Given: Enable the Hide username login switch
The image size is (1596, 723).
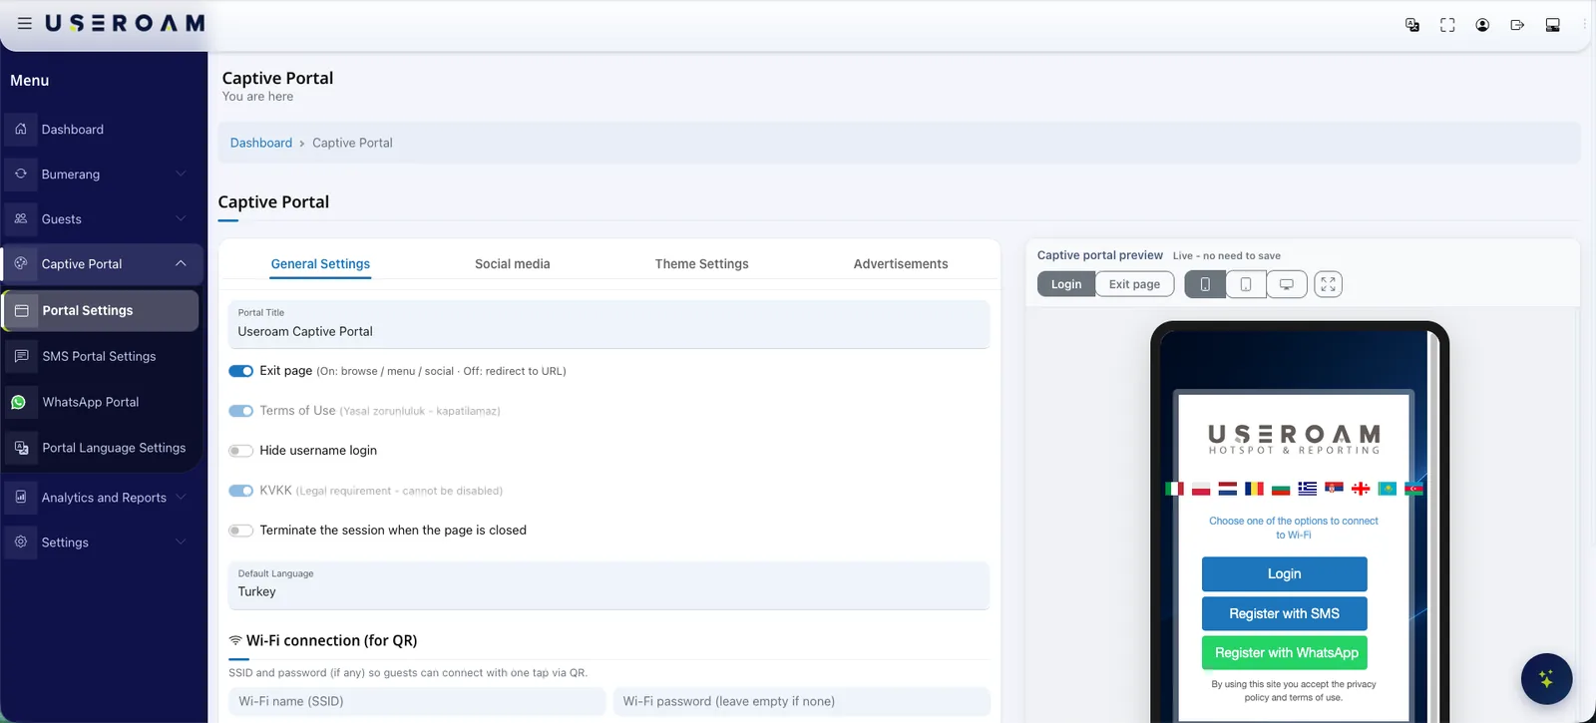Looking at the screenshot, I should point(240,451).
